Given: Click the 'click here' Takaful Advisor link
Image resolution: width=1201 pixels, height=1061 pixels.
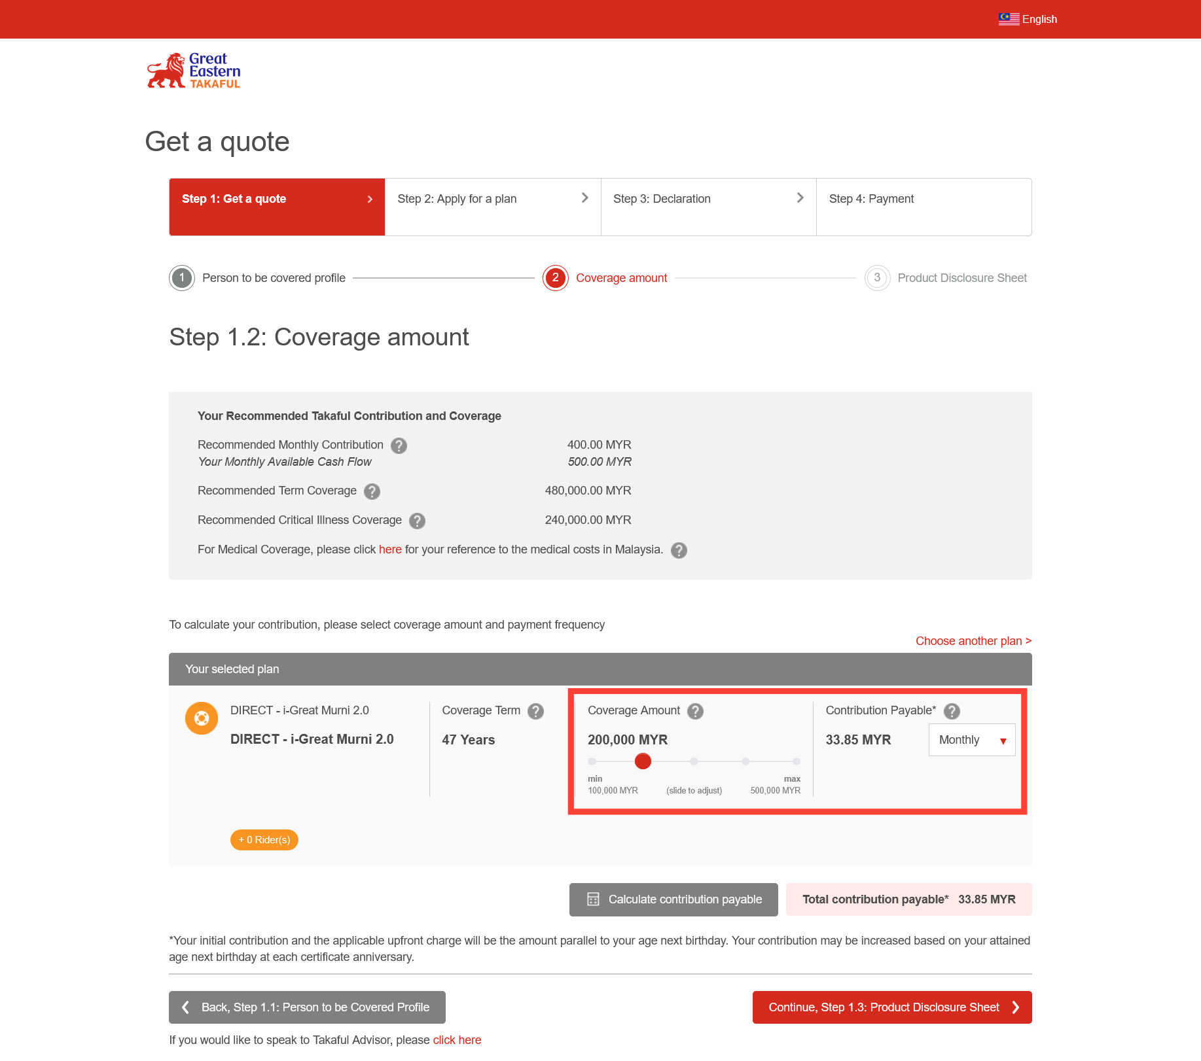Looking at the screenshot, I should (x=457, y=1040).
